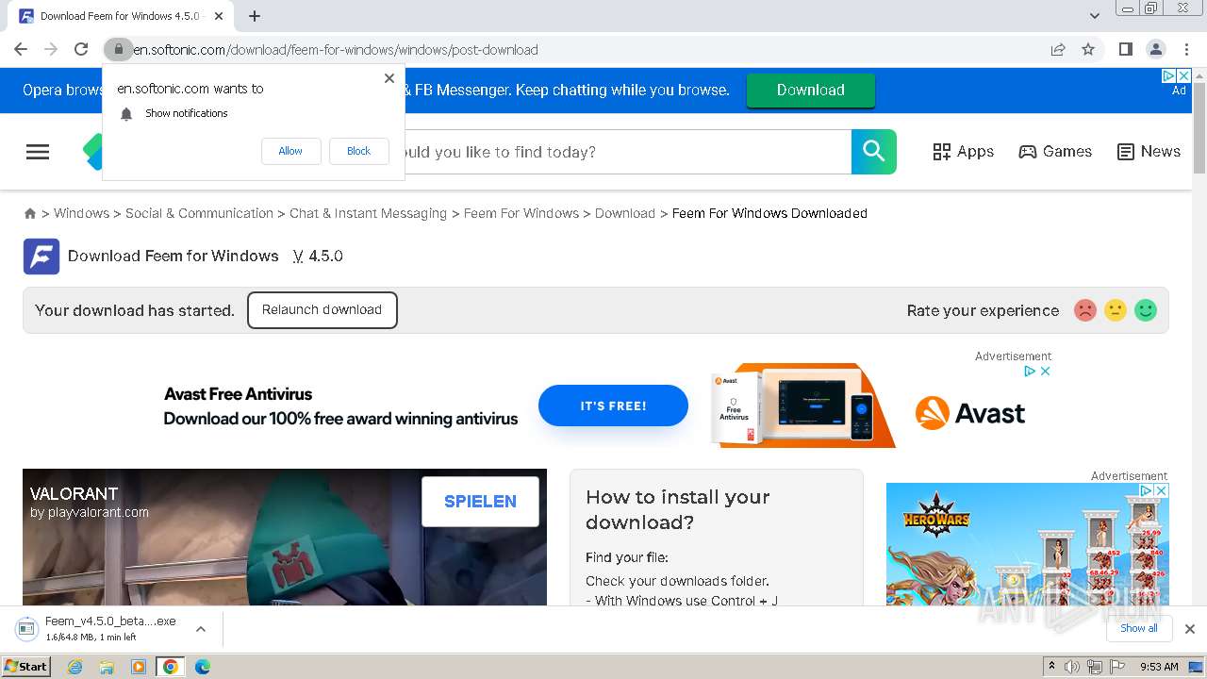Go to the home breadcrumb icon

(30, 214)
